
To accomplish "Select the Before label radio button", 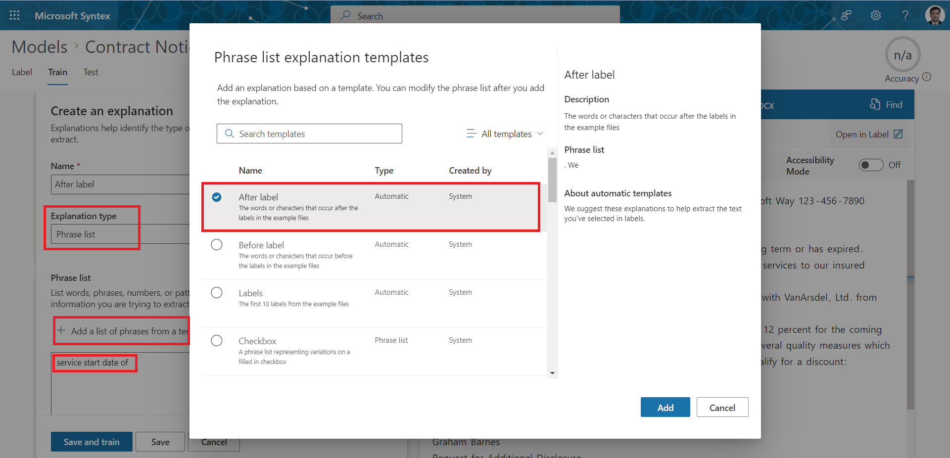I will tap(217, 245).
